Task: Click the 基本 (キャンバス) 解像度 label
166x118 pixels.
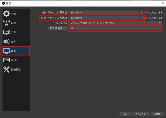Action: pyautogui.click(x=55, y=13)
